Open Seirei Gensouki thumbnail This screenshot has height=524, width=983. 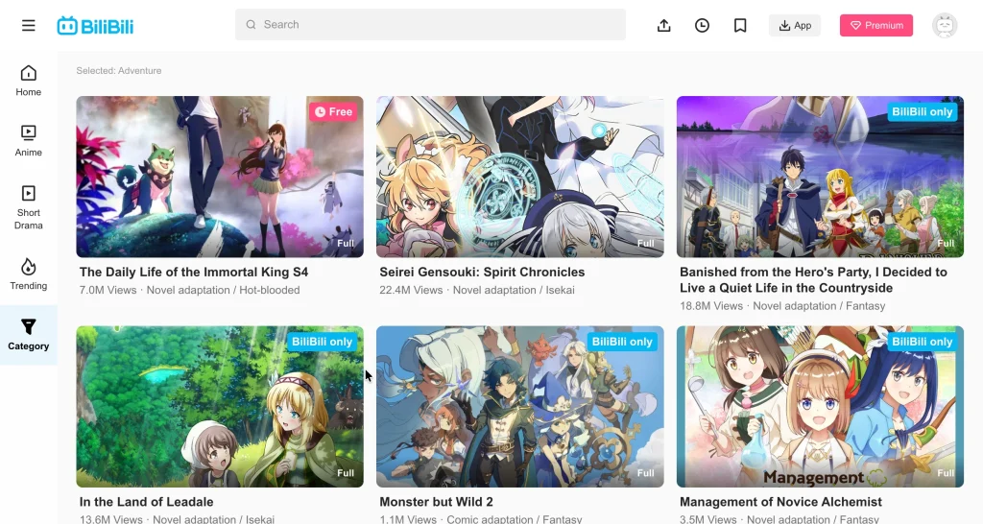[519, 177]
